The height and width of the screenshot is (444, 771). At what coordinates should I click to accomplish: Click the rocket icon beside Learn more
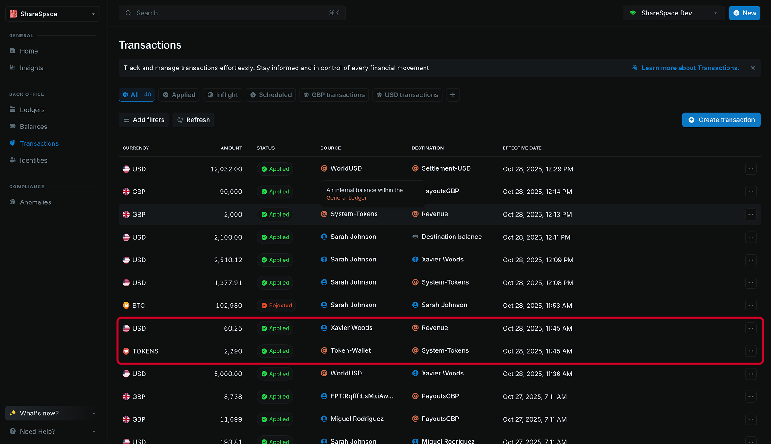point(635,68)
